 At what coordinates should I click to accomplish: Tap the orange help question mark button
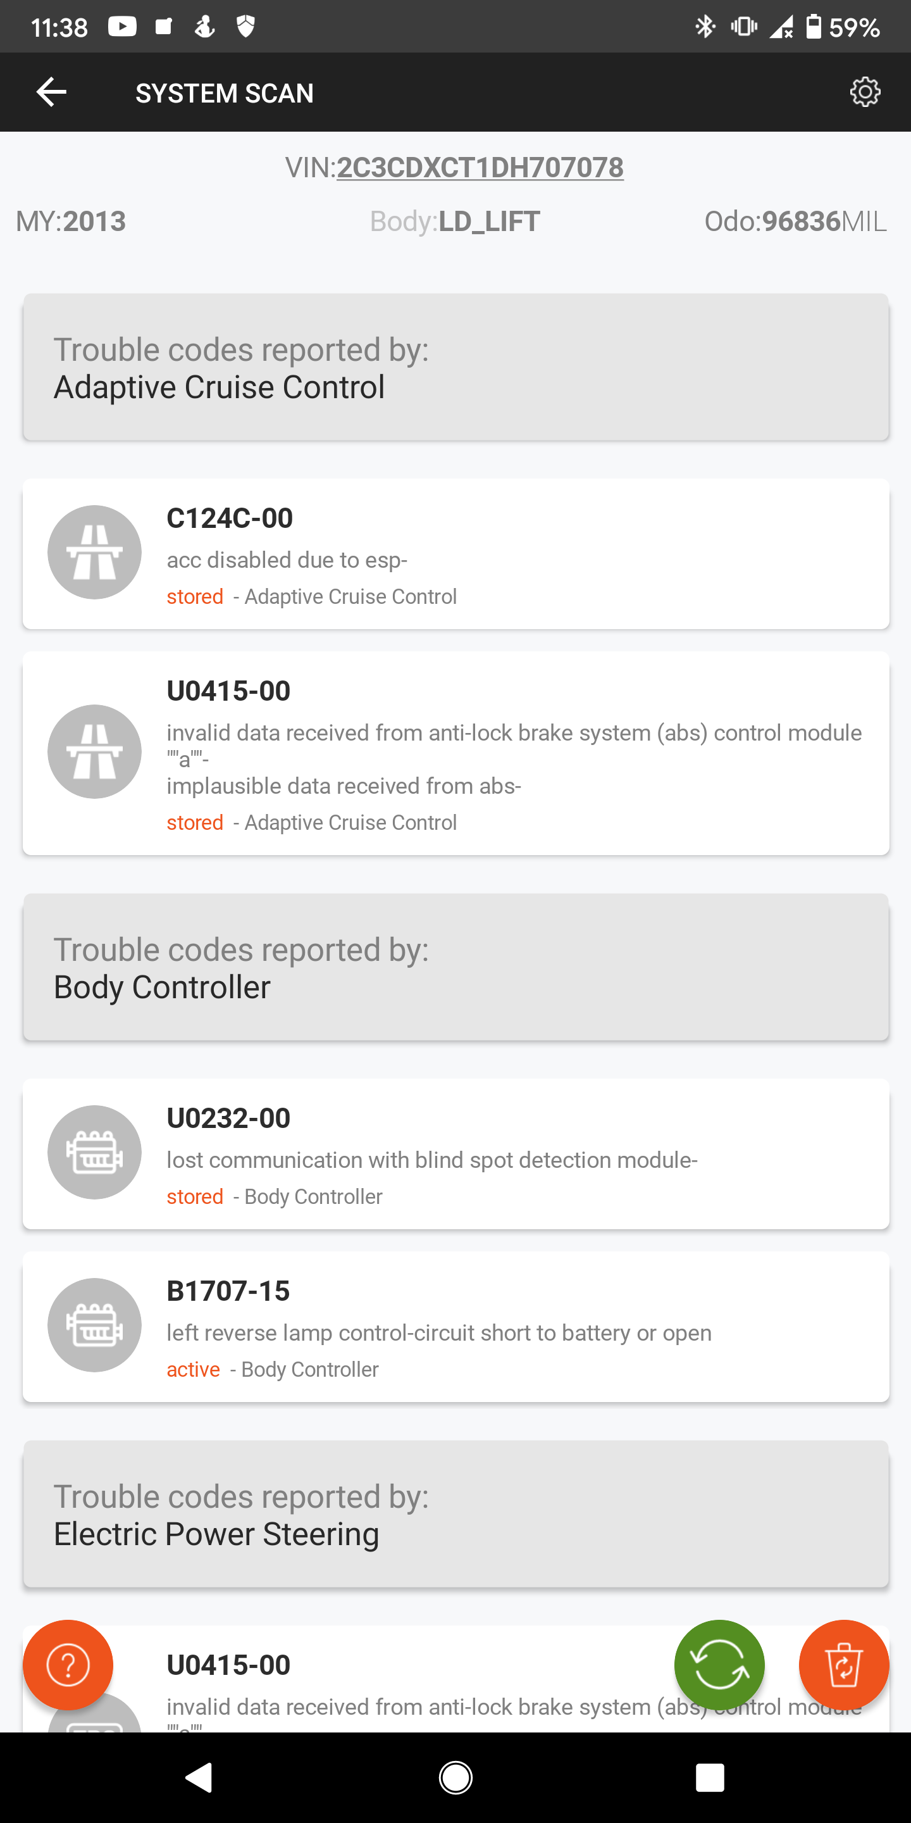(68, 1665)
